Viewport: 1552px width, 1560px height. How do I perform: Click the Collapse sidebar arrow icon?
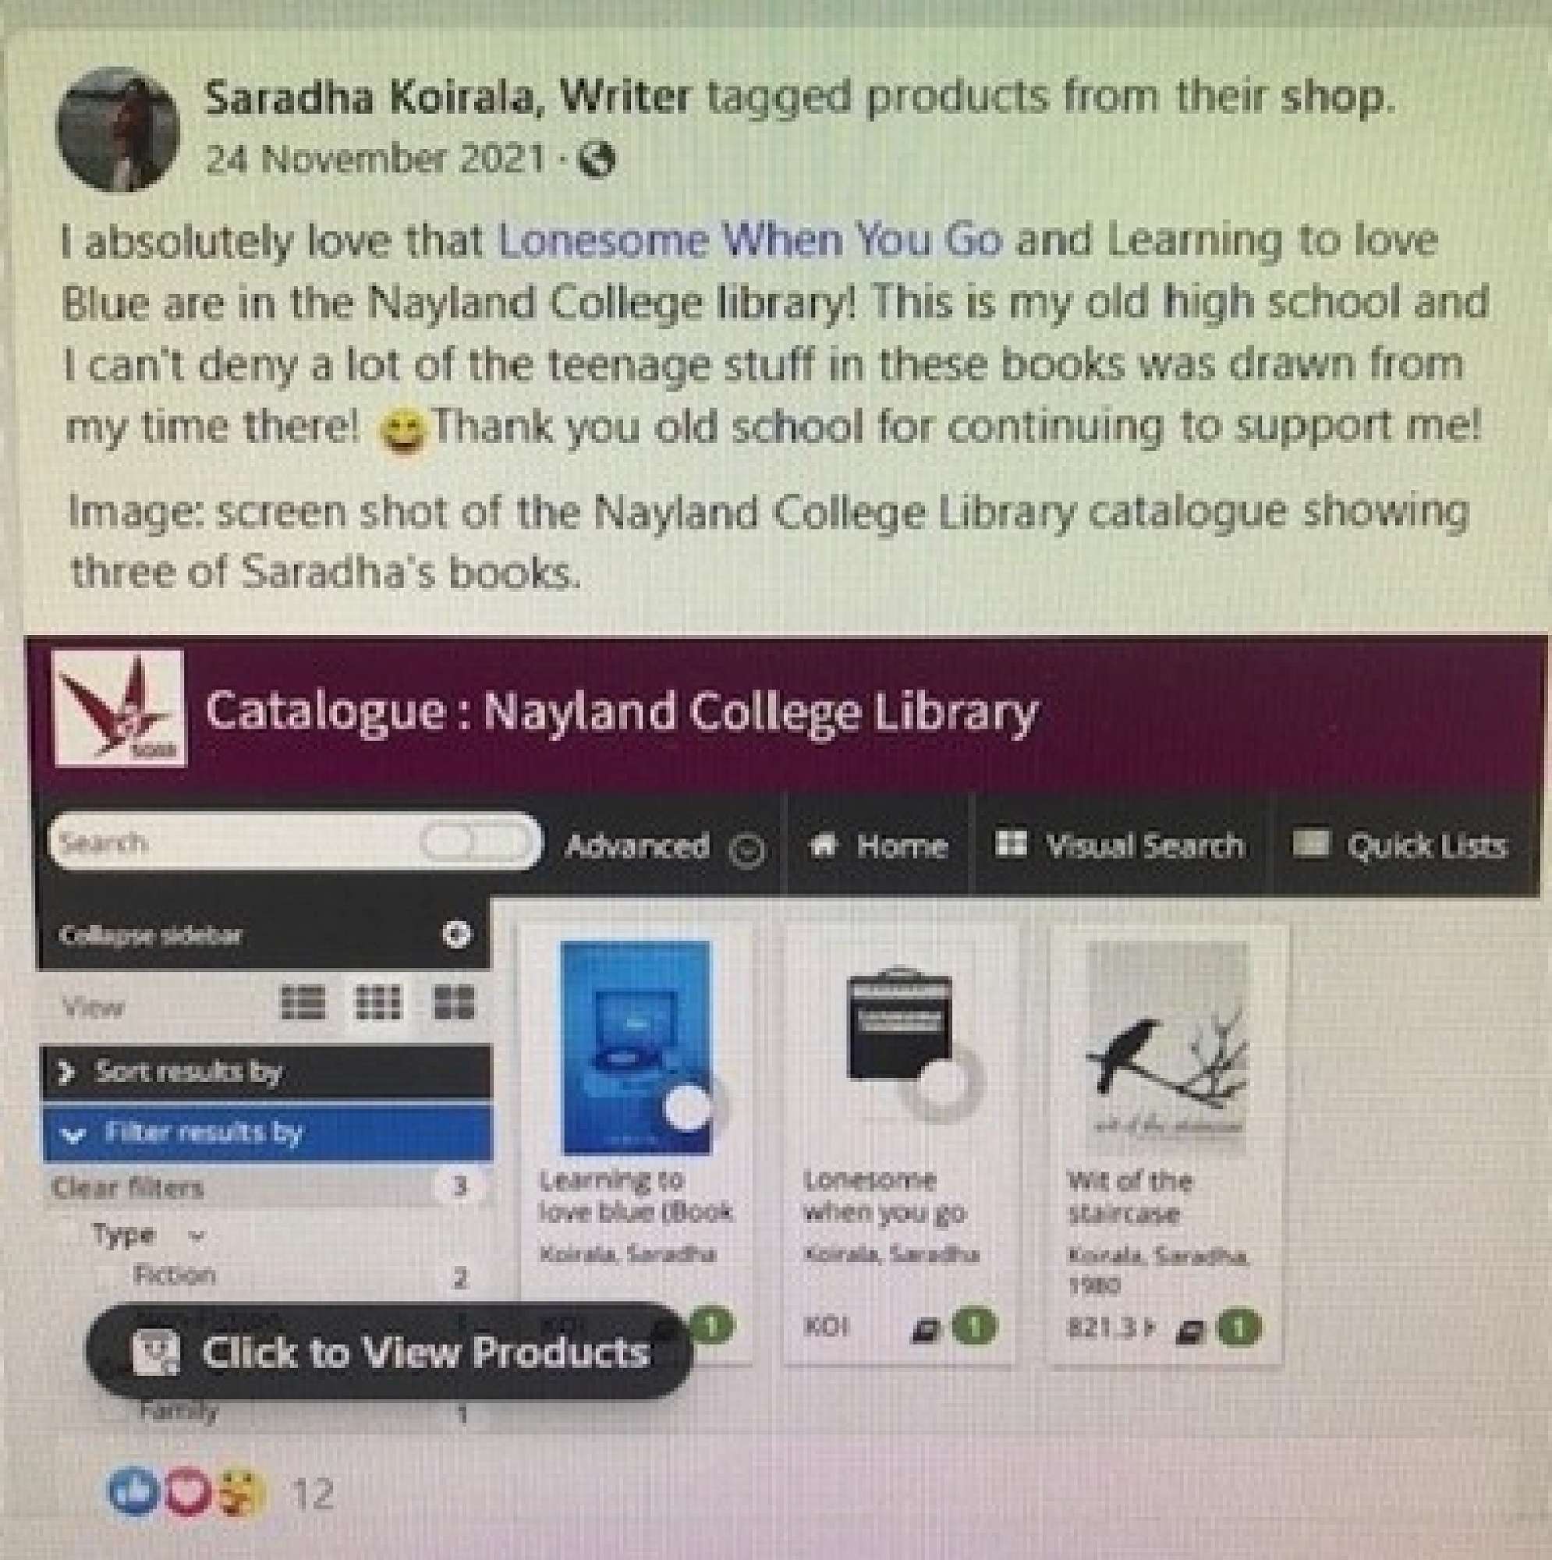click(458, 935)
